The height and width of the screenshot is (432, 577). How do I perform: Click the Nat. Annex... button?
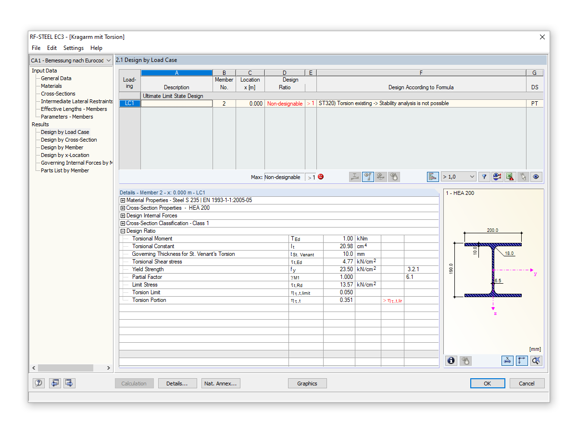(221, 384)
